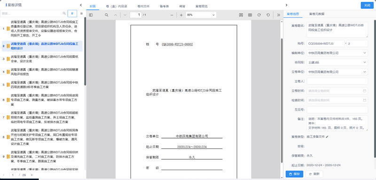Collapse the 案卷详情 left panel arrow
The height and width of the screenshot is (180, 376).
81,5
